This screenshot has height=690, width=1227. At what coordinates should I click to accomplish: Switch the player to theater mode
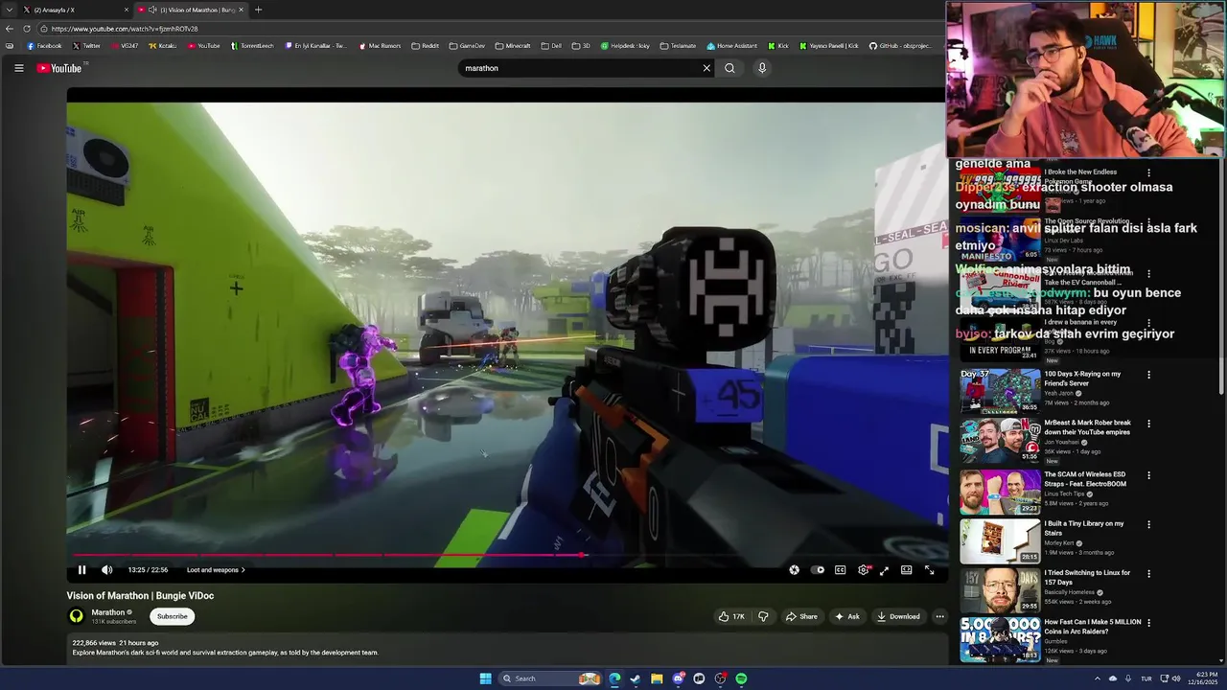pyautogui.click(x=906, y=570)
